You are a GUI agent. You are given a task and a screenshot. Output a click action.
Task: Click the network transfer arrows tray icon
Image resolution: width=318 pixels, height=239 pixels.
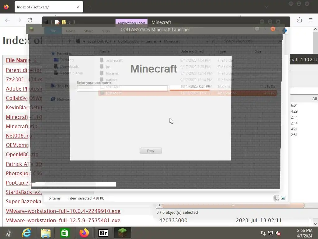point(263,233)
